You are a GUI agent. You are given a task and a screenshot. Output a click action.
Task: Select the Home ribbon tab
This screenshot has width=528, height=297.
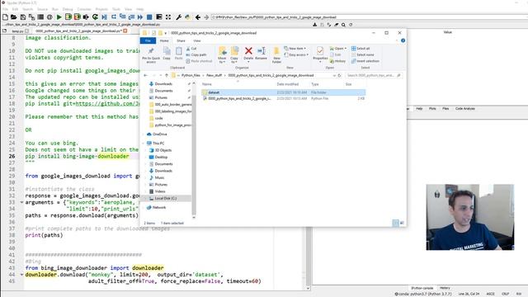164,40
